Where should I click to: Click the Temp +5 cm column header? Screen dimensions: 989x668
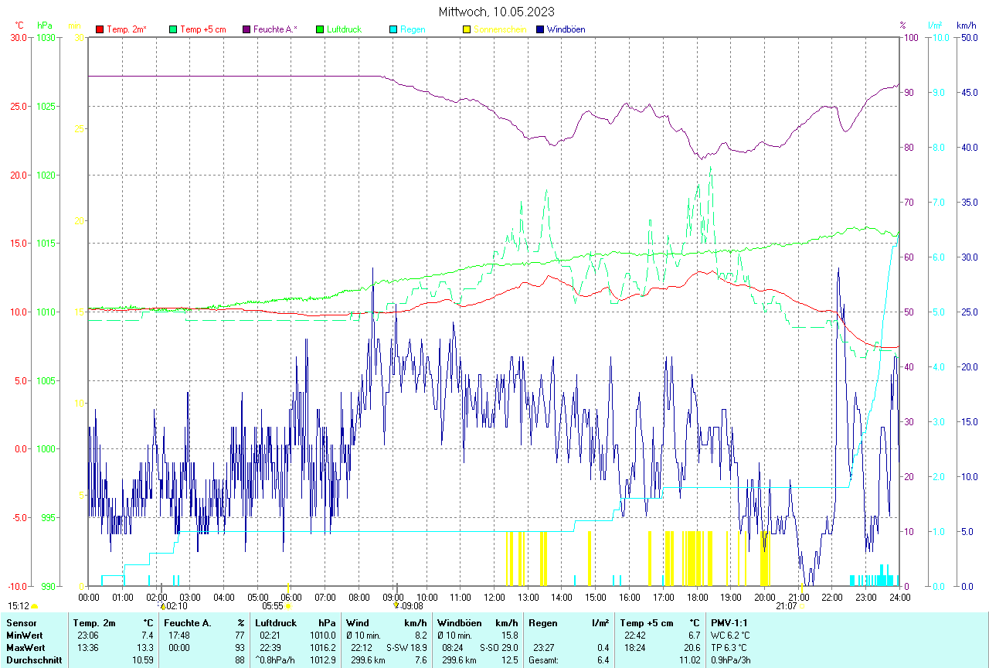point(647,622)
